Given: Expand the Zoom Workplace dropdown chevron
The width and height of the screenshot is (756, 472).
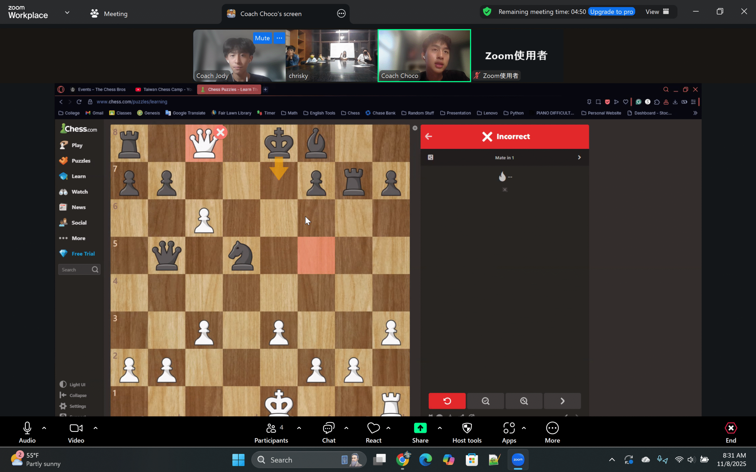Looking at the screenshot, I should point(67,13).
